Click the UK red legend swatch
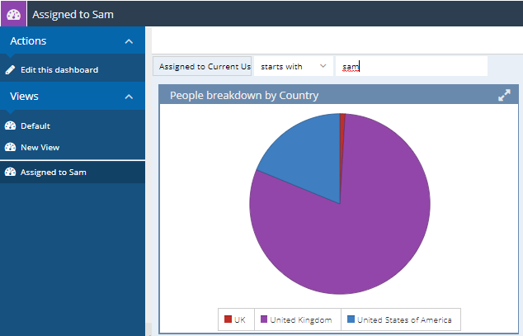The height and width of the screenshot is (336, 523). 229,319
